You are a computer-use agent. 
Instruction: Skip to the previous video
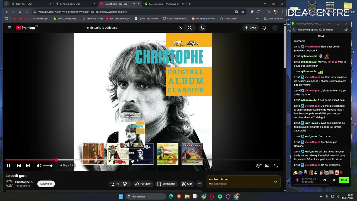[19, 166]
